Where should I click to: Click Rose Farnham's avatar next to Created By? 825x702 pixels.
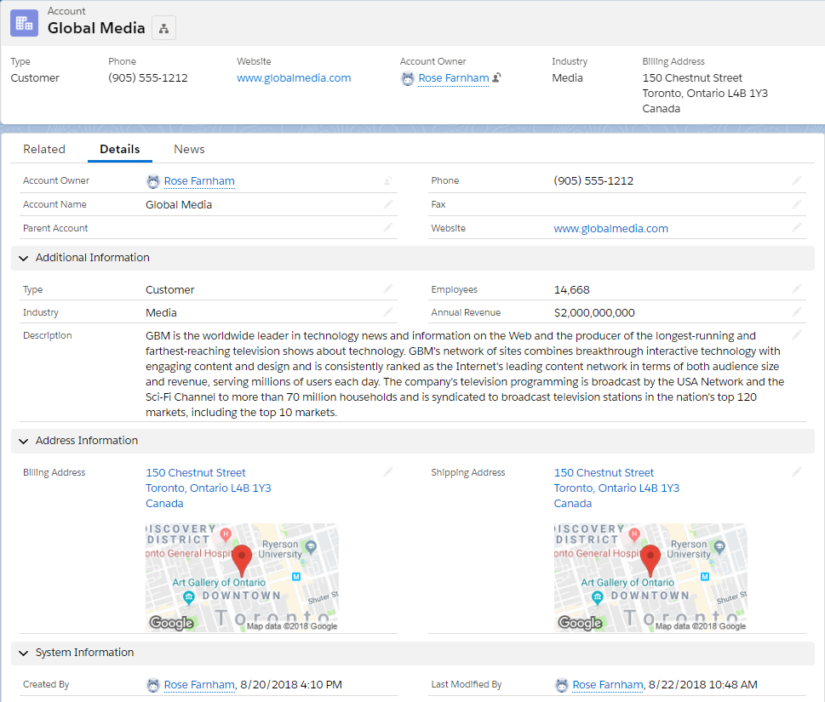pyautogui.click(x=152, y=685)
